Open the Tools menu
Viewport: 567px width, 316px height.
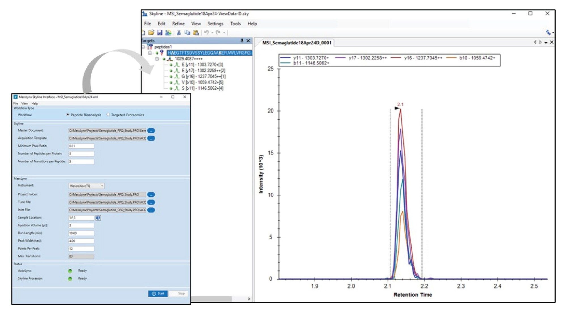[x=235, y=23]
